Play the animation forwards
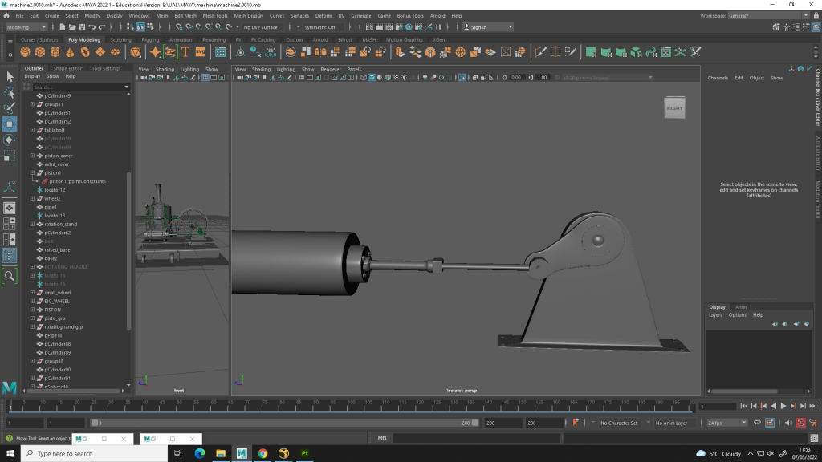 click(x=783, y=406)
